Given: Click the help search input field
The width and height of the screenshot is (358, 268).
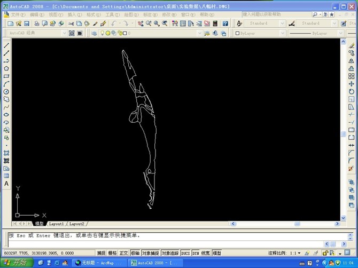Looking at the screenshot, I should [x=281, y=15].
